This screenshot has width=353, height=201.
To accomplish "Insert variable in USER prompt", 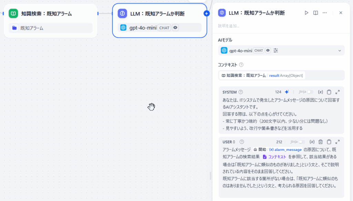I will click(x=312, y=142).
